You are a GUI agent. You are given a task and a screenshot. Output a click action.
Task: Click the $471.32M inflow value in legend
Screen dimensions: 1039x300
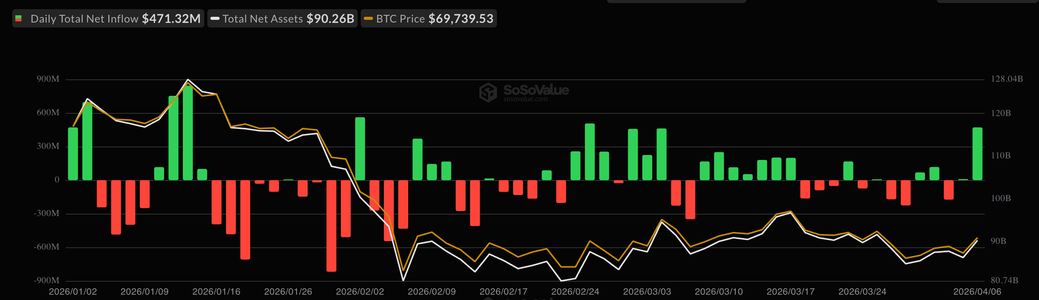click(x=171, y=19)
